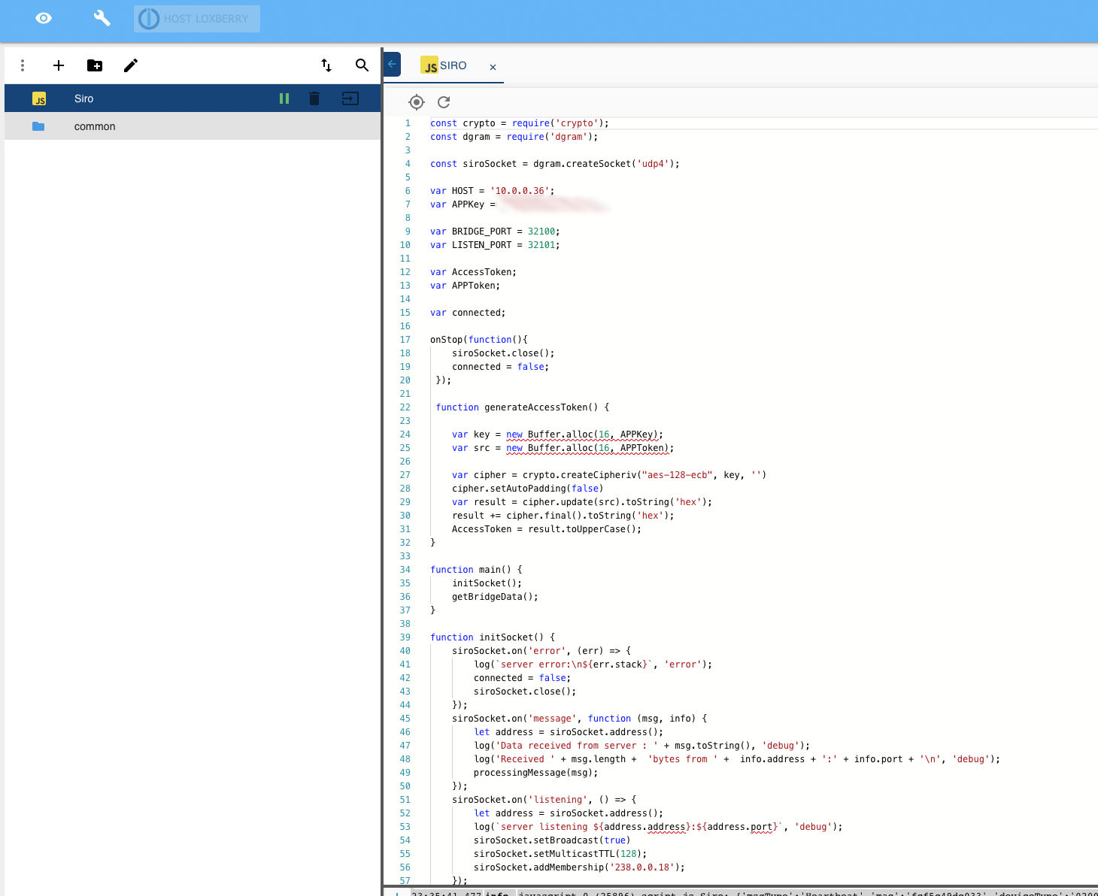This screenshot has height=896, width=1098.
Task: Create a new folder in scripts list
Action: coord(95,65)
